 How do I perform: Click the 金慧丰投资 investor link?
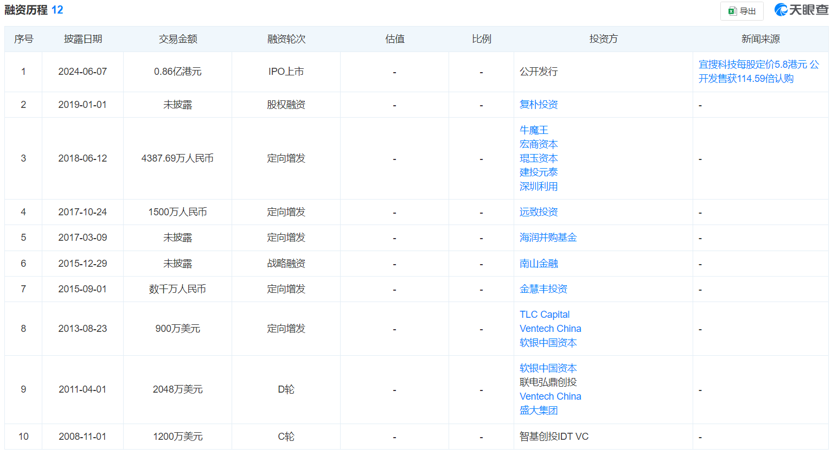[543, 289]
